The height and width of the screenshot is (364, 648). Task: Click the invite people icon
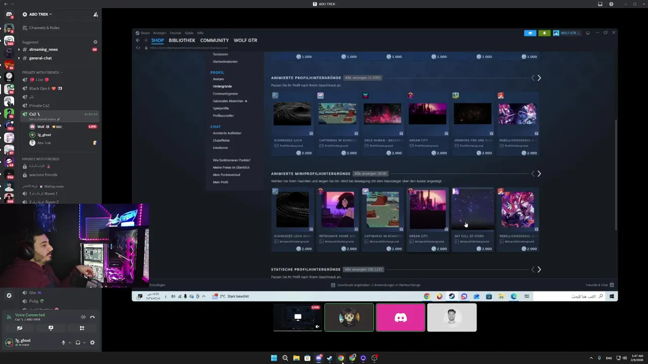click(x=96, y=14)
